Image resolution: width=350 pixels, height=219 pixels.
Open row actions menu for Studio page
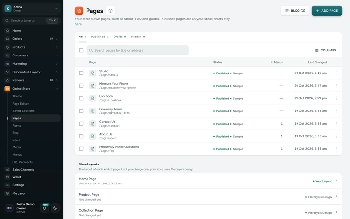point(336,73)
